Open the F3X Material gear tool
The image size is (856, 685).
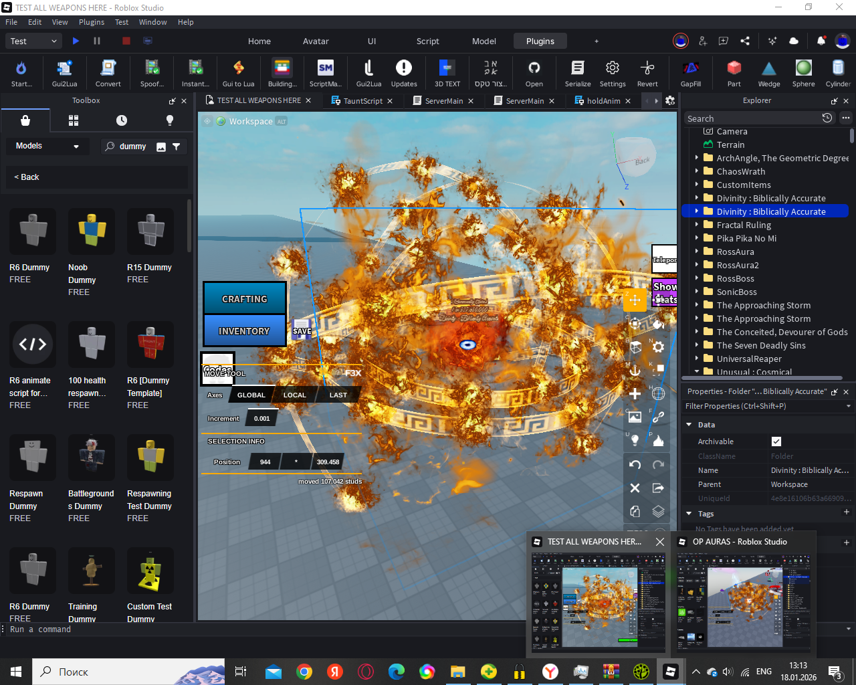click(x=658, y=347)
